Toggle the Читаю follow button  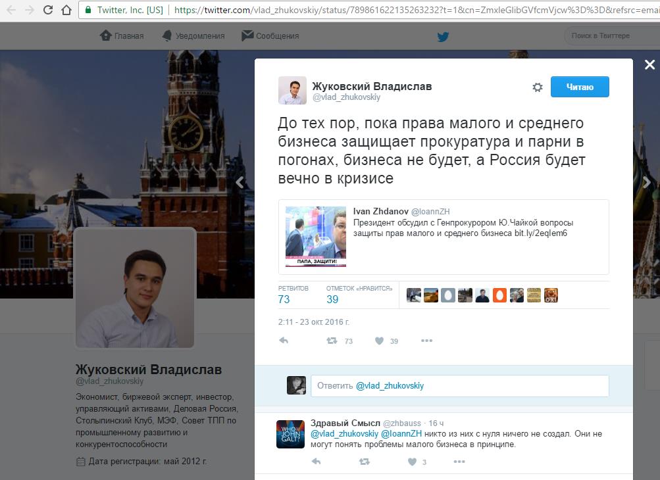click(x=580, y=87)
